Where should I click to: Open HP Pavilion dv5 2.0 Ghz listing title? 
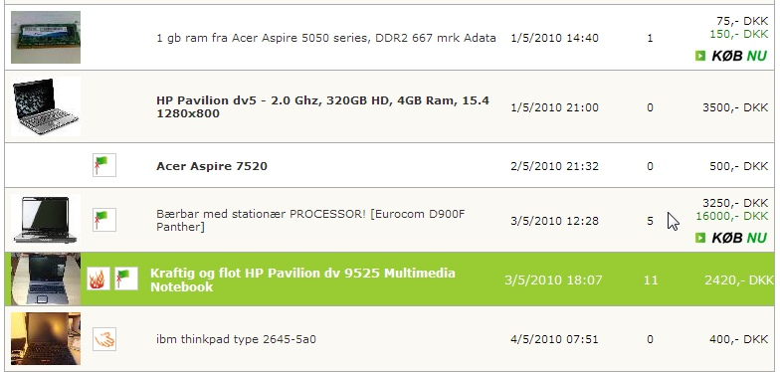click(x=322, y=107)
